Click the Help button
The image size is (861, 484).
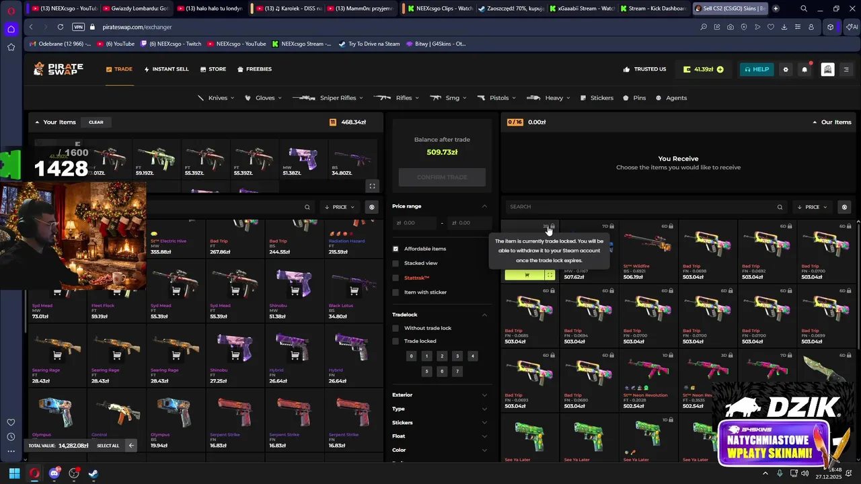click(756, 69)
